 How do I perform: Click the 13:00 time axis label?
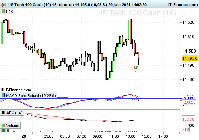coord(131,136)
